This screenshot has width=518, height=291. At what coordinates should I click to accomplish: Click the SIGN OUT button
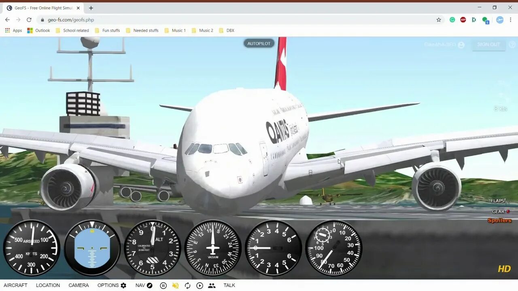pos(488,44)
